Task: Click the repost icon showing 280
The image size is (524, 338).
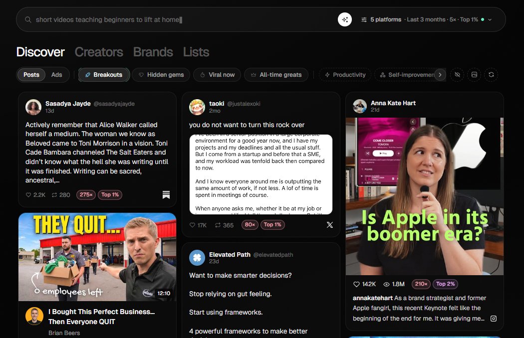Action: (54, 195)
